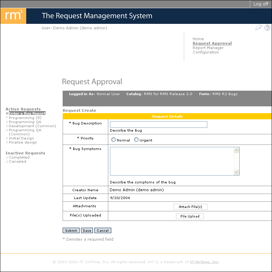Viewport: 272px width, 272px height.
Task: Click the Inactive Requests heading
Action: click(x=25, y=153)
